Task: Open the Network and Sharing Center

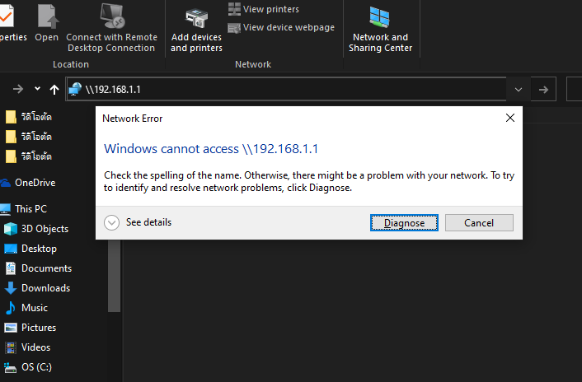Action: pos(380,18)
